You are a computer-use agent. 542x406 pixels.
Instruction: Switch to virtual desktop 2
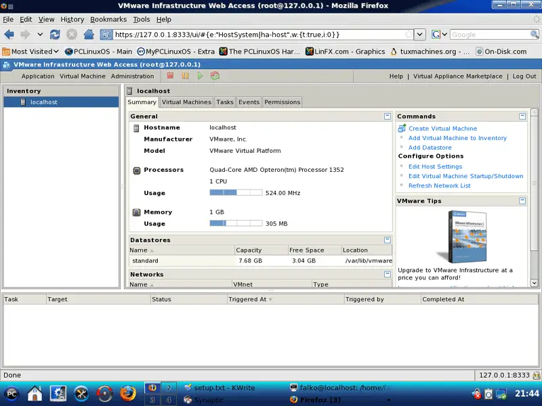[168, 388]
